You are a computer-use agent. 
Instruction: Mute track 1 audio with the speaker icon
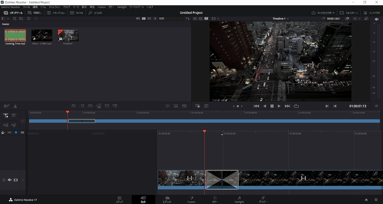[9, 180]
